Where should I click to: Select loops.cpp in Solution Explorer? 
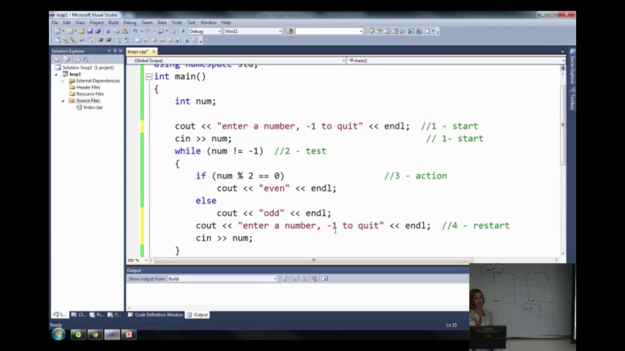point(92,107)
